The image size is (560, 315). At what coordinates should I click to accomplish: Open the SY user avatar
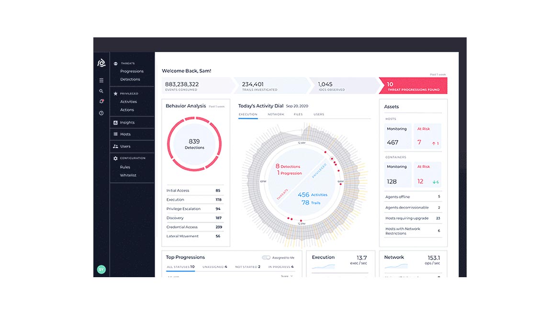[x=101, y=270]
